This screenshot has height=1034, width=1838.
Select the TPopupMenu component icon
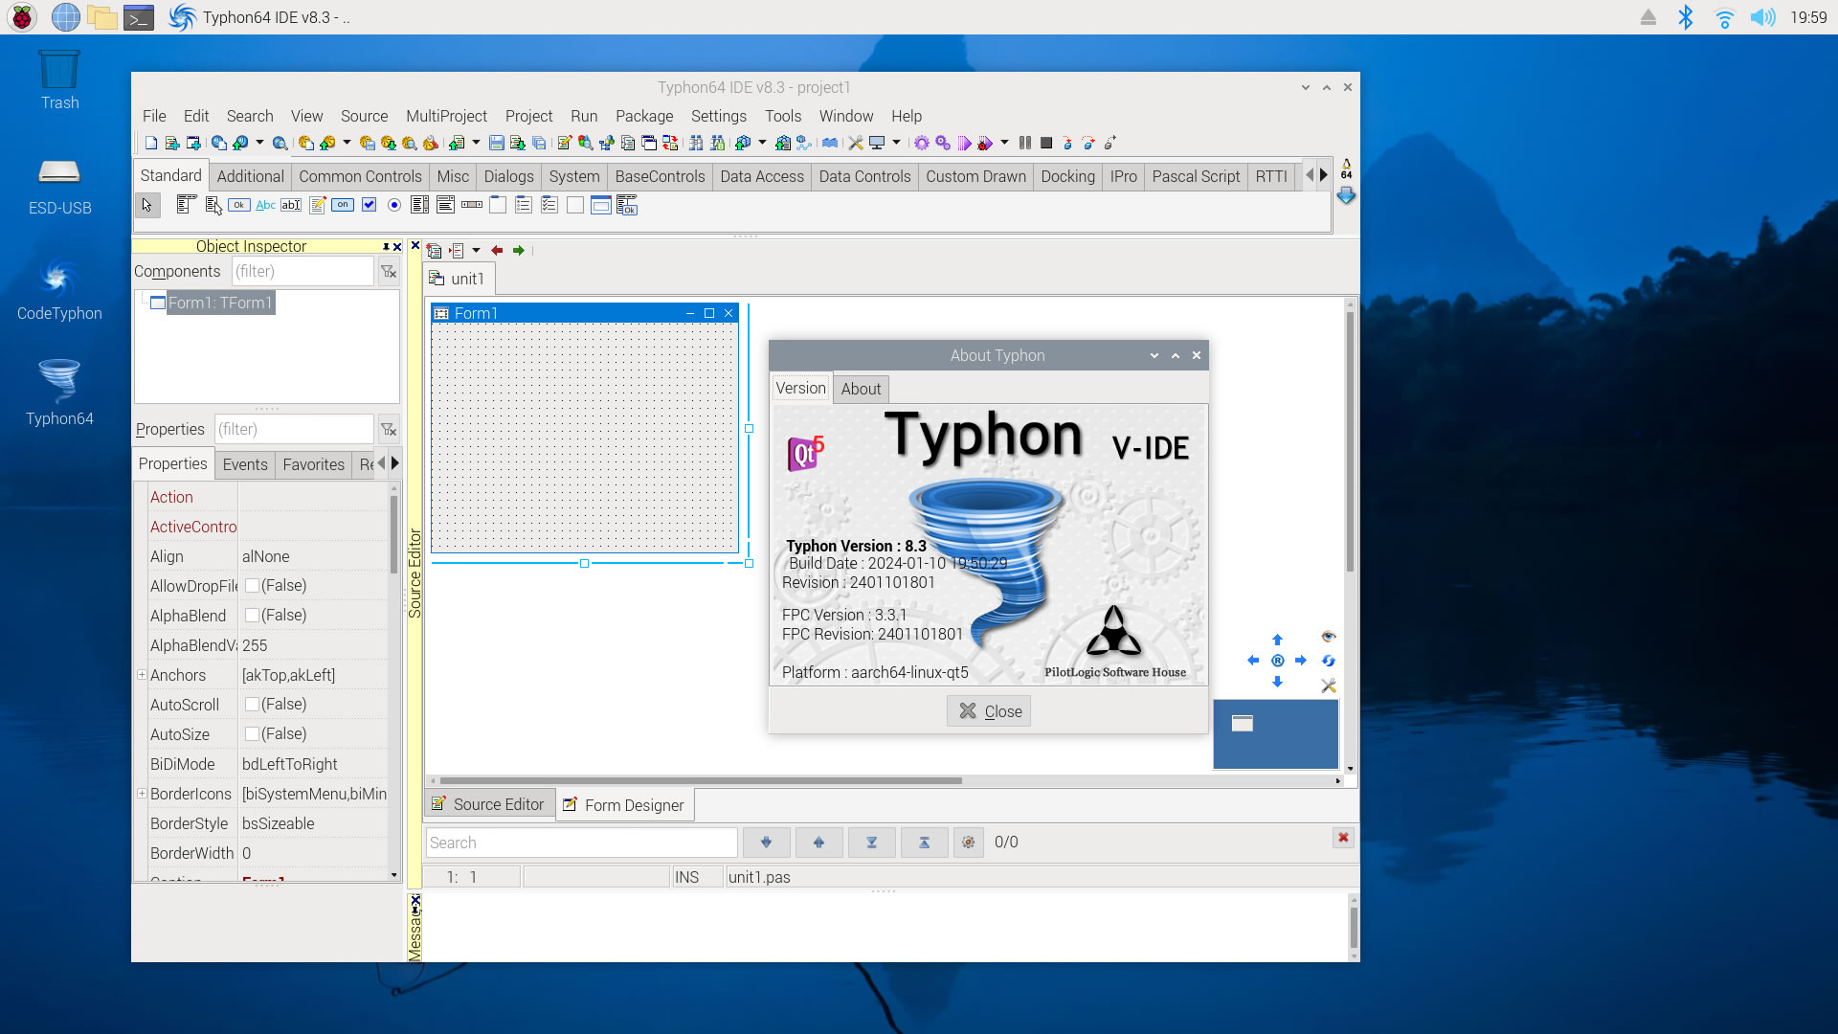click(x=213, y=205)
